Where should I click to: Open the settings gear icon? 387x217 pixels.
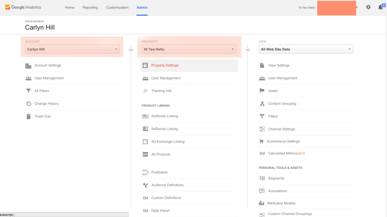368,7
